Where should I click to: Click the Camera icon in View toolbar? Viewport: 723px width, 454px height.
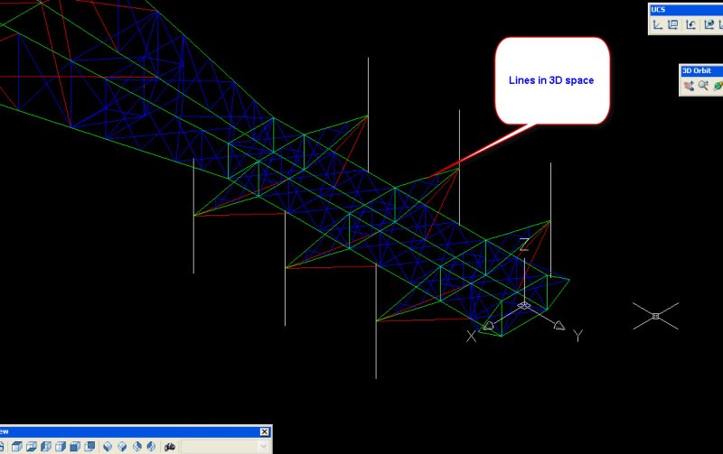pyautogui.click(x=170, y=446)
